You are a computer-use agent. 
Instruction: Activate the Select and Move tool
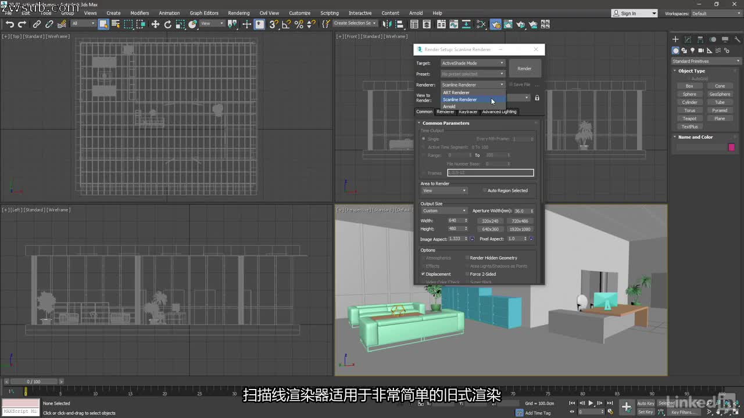coord(155,24)
